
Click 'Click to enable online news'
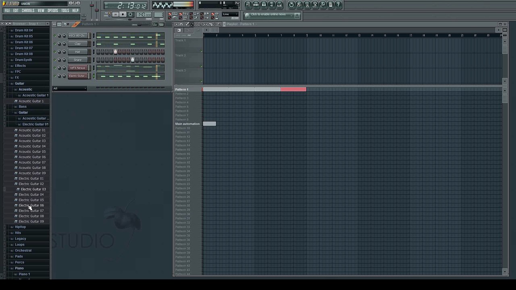(x=268, y=14)
